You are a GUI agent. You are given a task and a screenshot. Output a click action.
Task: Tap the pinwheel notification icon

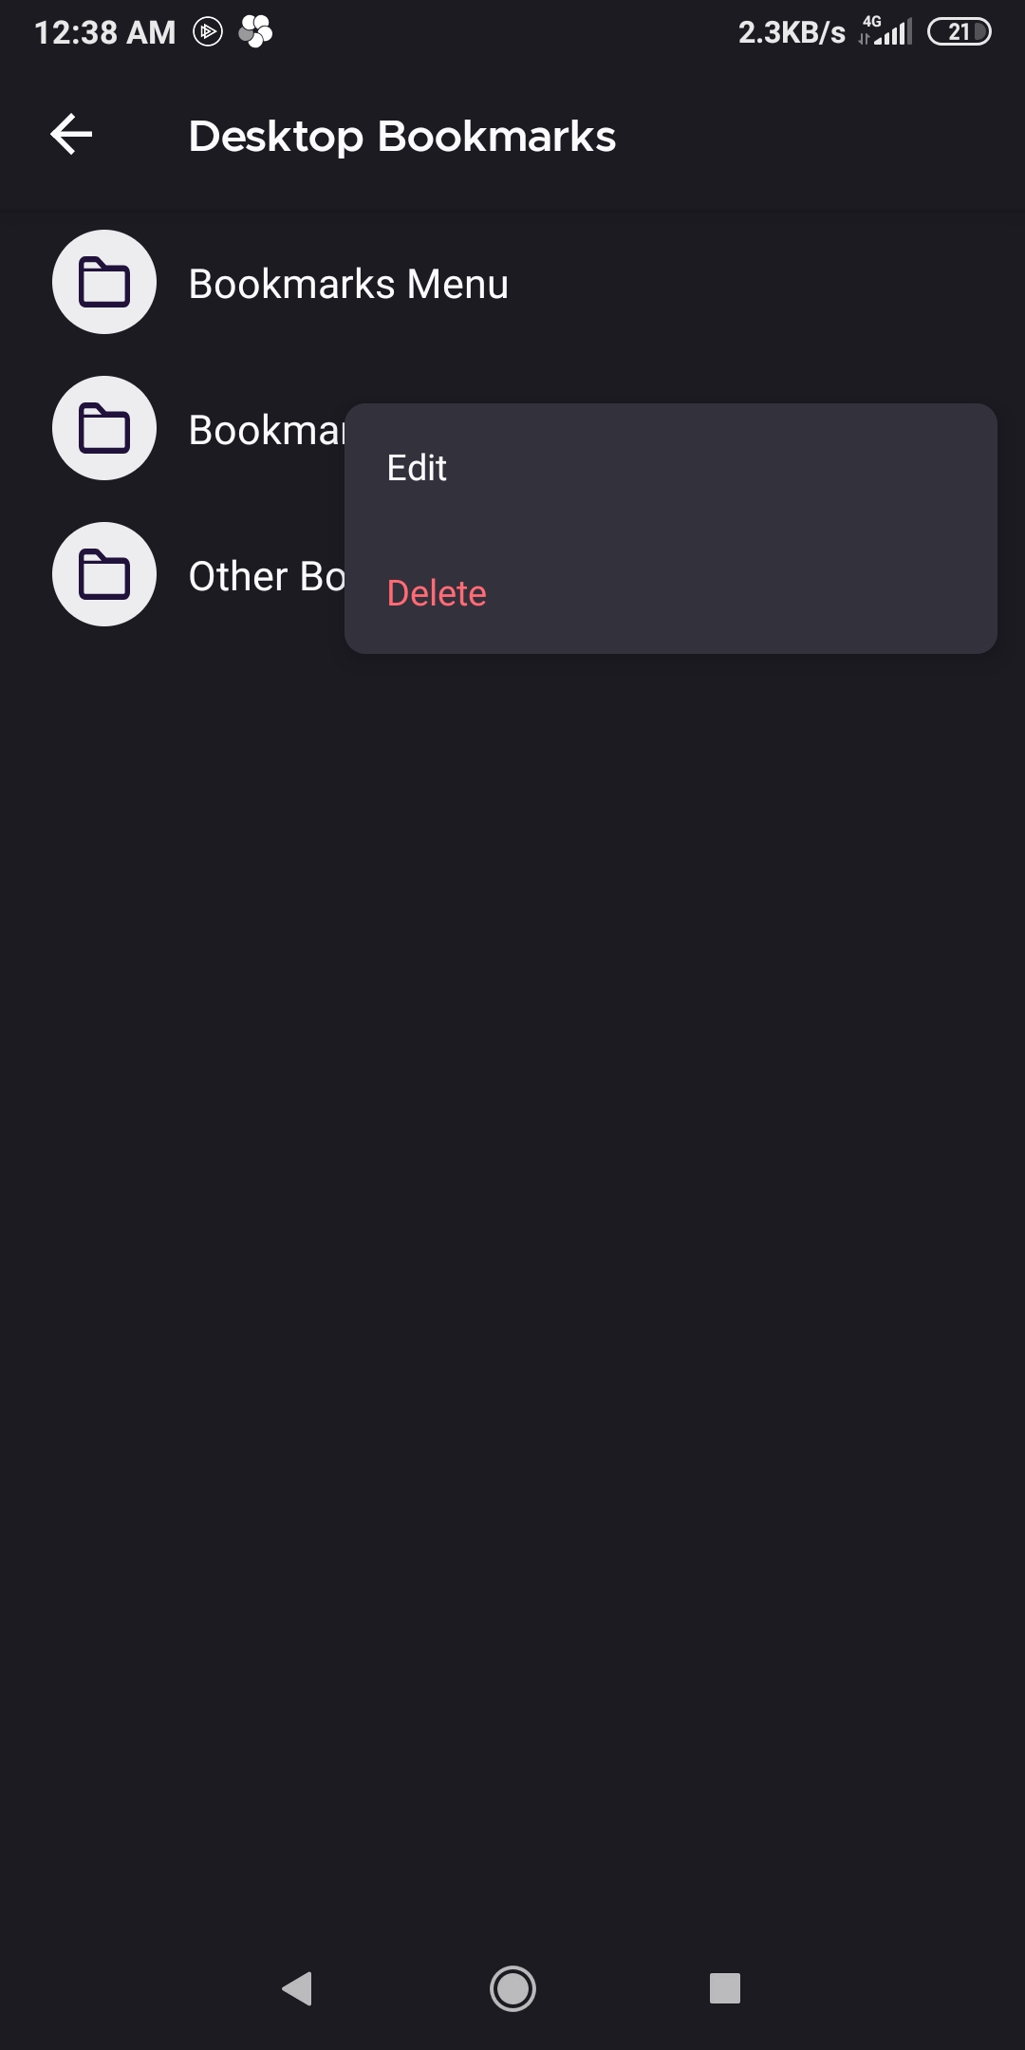(x=255, y=31)
